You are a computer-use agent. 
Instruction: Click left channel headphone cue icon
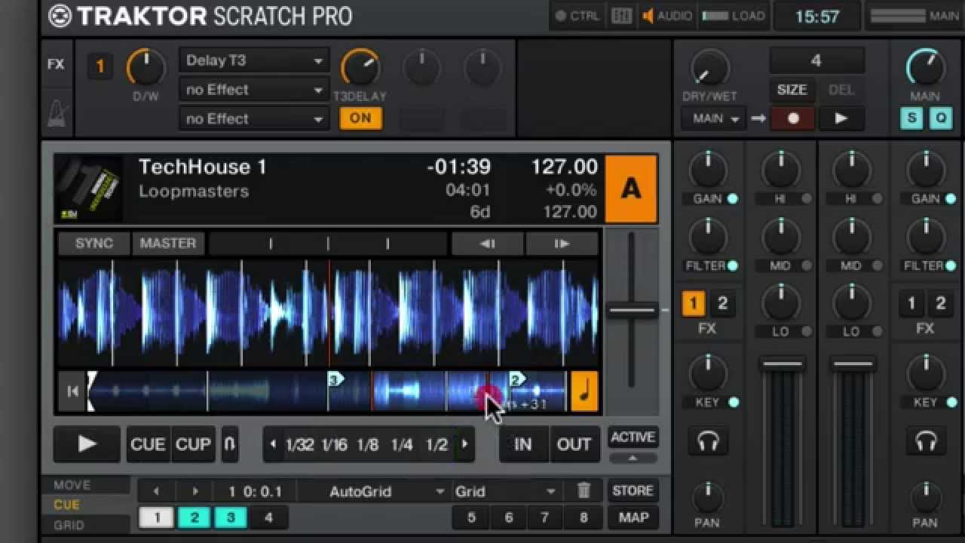(x=708, y=442)
